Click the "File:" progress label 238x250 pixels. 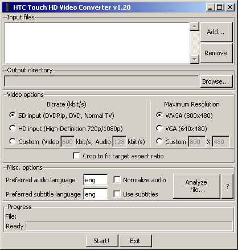[x=11, y=216]
